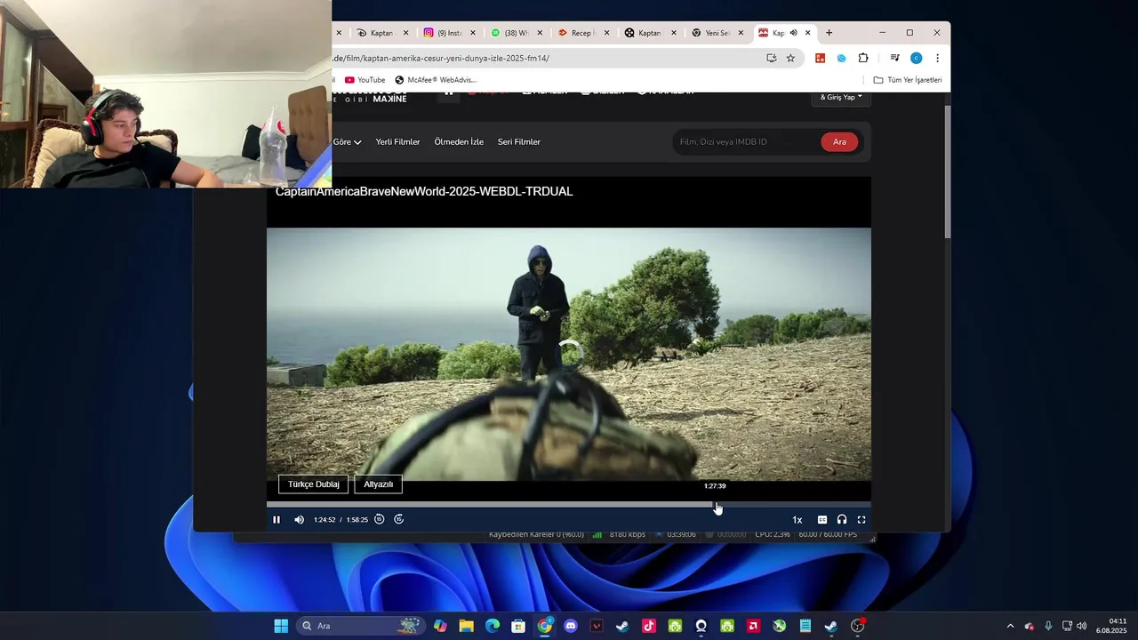Viewport: 1138px width, 640px height.
Task: Open the Chrome profile avatar
Action: click(916, 58)
